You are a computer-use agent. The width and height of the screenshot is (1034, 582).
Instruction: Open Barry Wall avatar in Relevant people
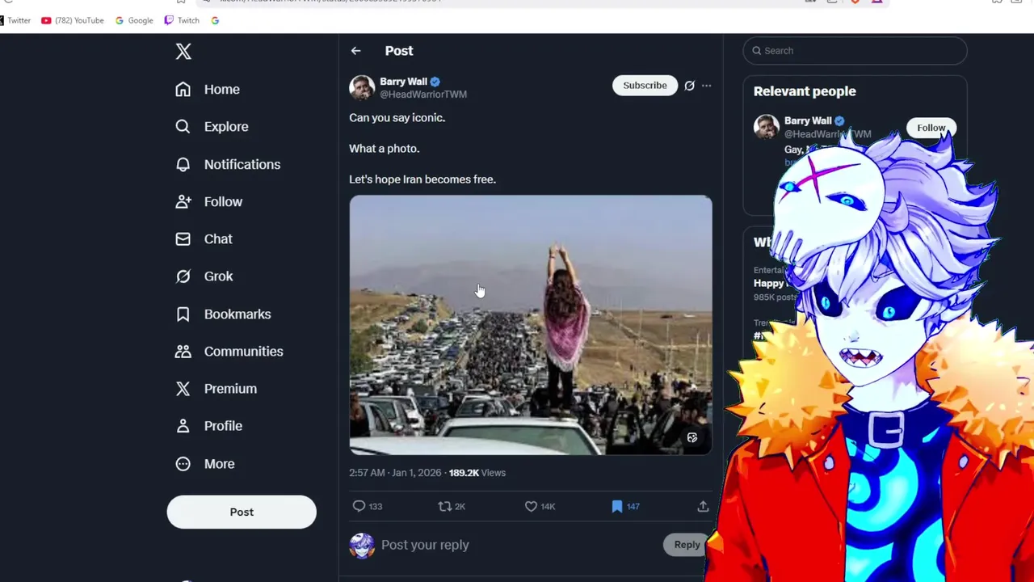(766, 128)
